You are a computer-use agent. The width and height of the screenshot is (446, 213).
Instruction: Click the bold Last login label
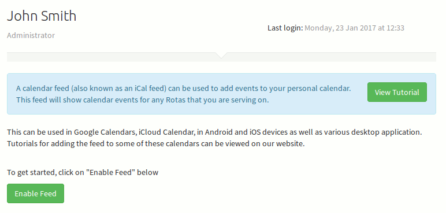coord(285,28)
